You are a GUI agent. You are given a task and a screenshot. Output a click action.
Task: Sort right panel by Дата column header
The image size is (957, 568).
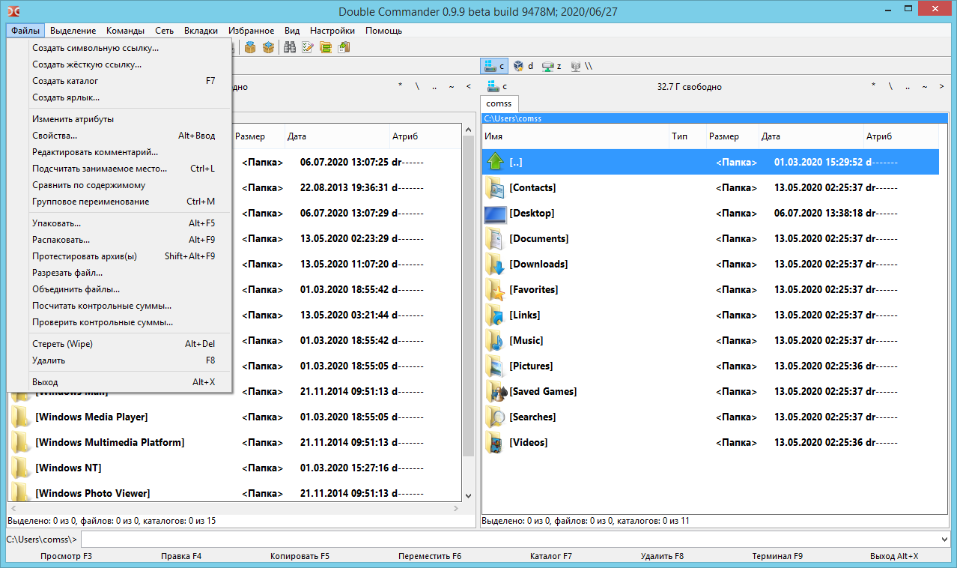point(811,136)
